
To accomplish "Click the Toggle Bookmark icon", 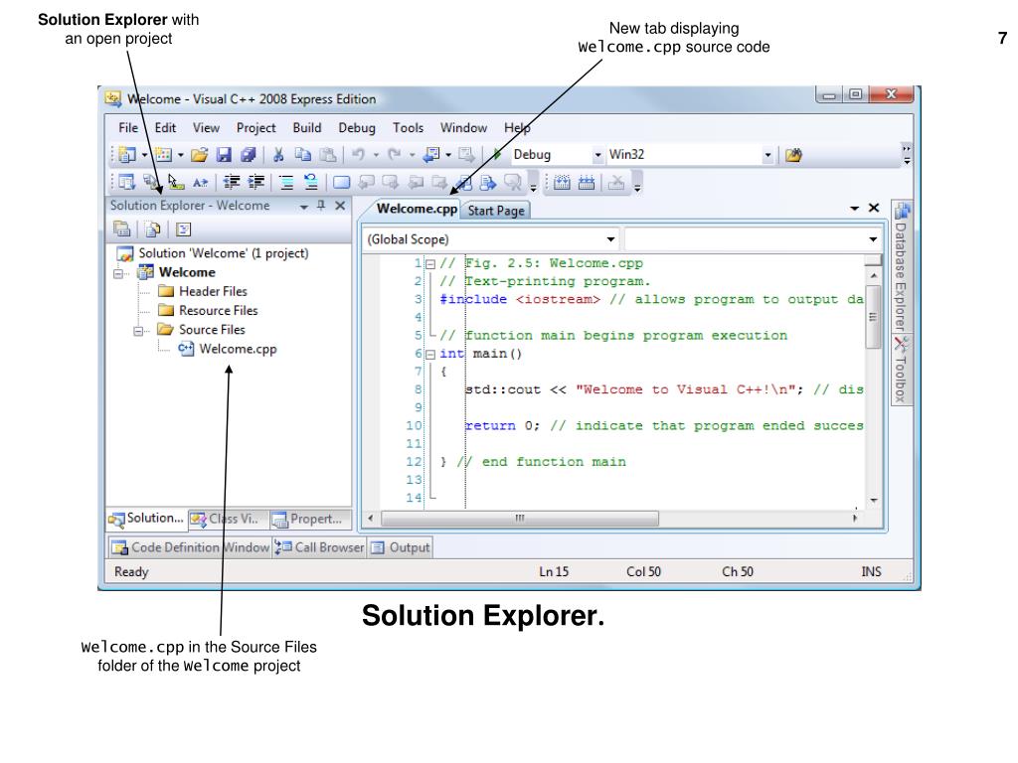I will click(342, 183).
